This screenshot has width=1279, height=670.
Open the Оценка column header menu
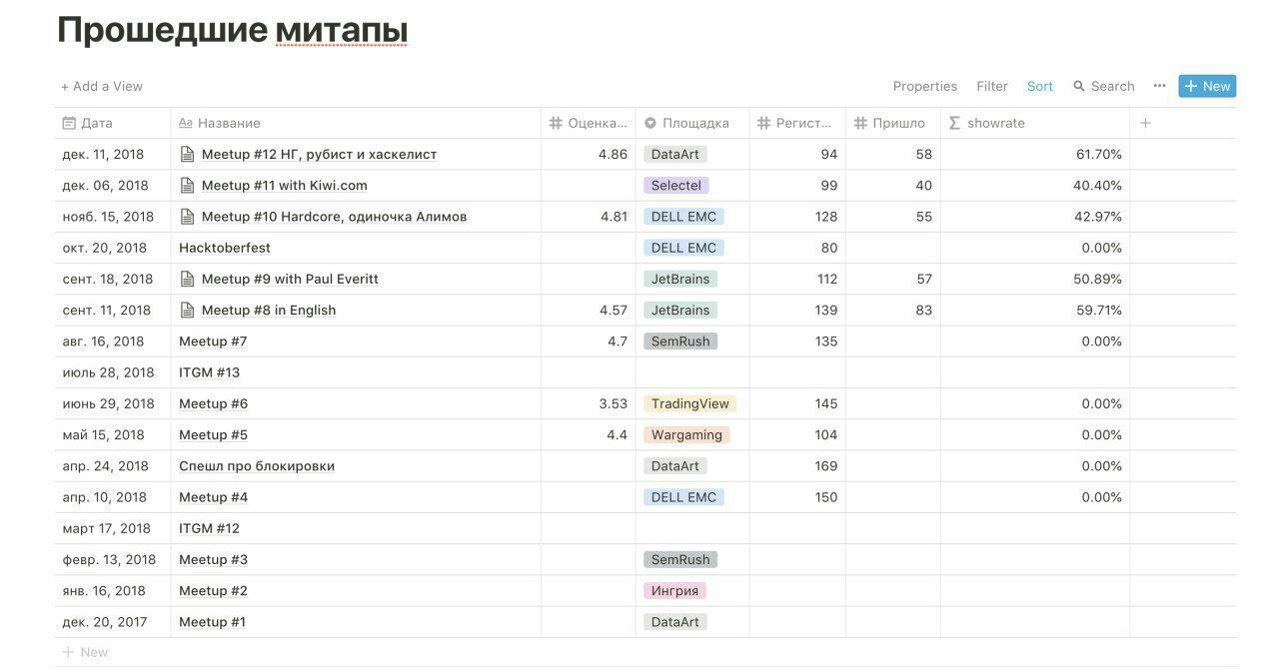click(589, 123)
